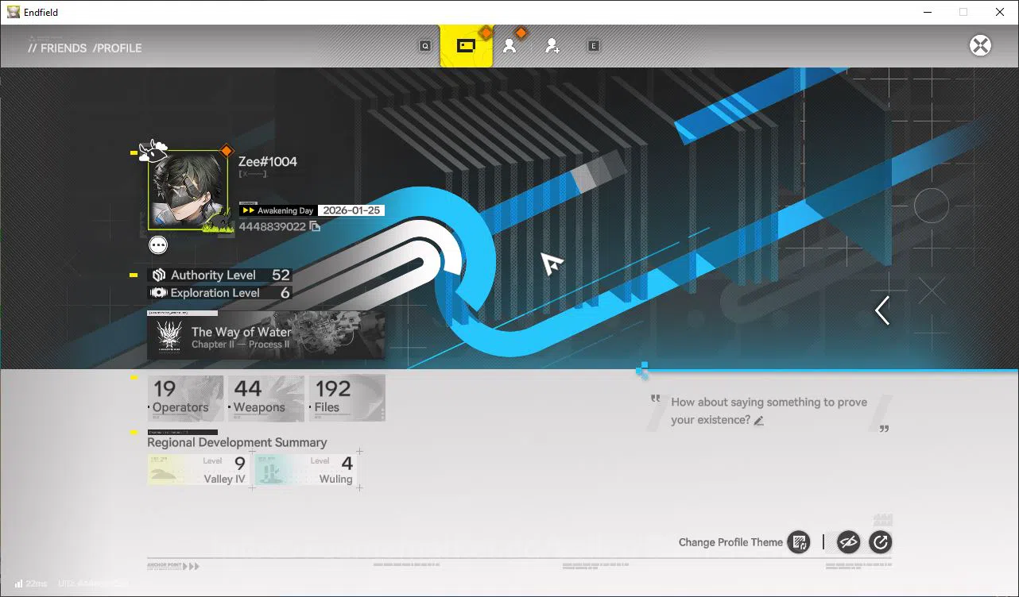Click the E key next tab indicator
The width and height of the screenshot is (1019, 597).
[593, 46]
